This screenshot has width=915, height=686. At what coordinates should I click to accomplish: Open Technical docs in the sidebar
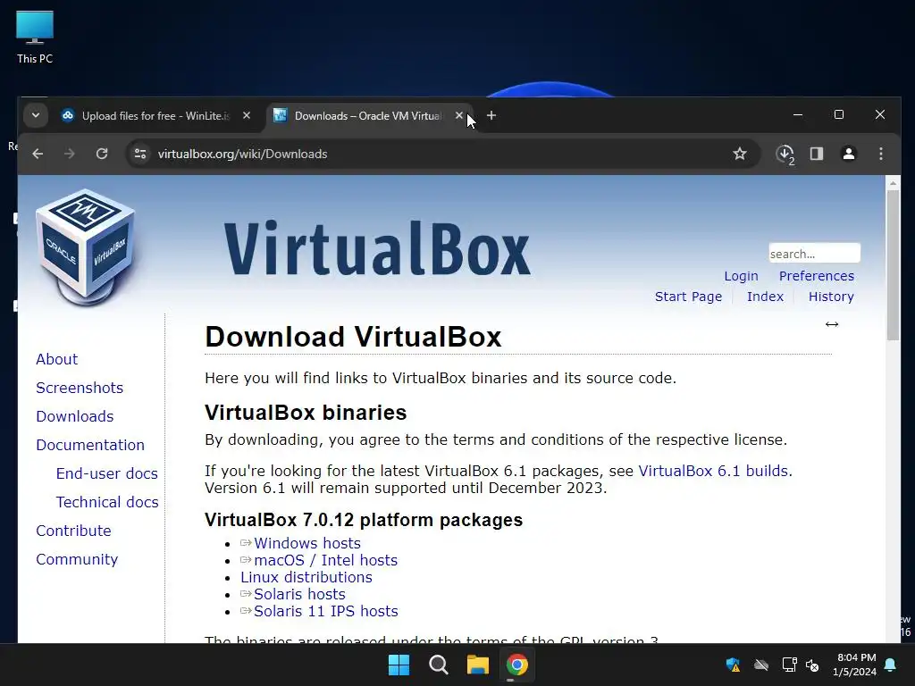[107, 502]
